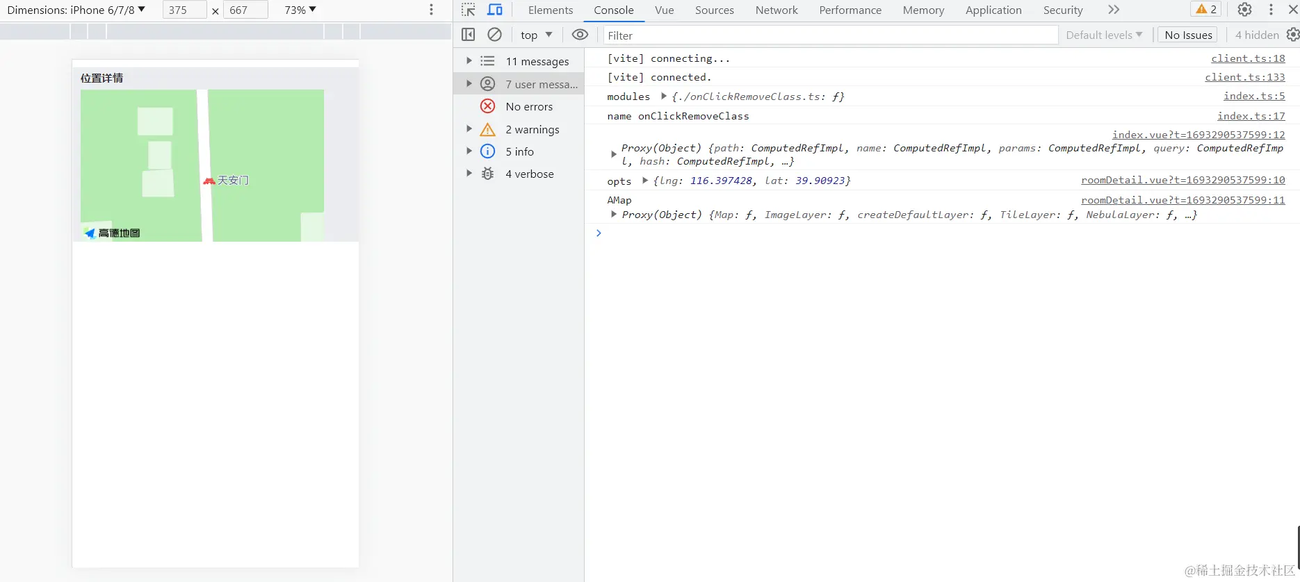Close the DevTools panel
1300x582 pixels.
tap(1293, 10)
